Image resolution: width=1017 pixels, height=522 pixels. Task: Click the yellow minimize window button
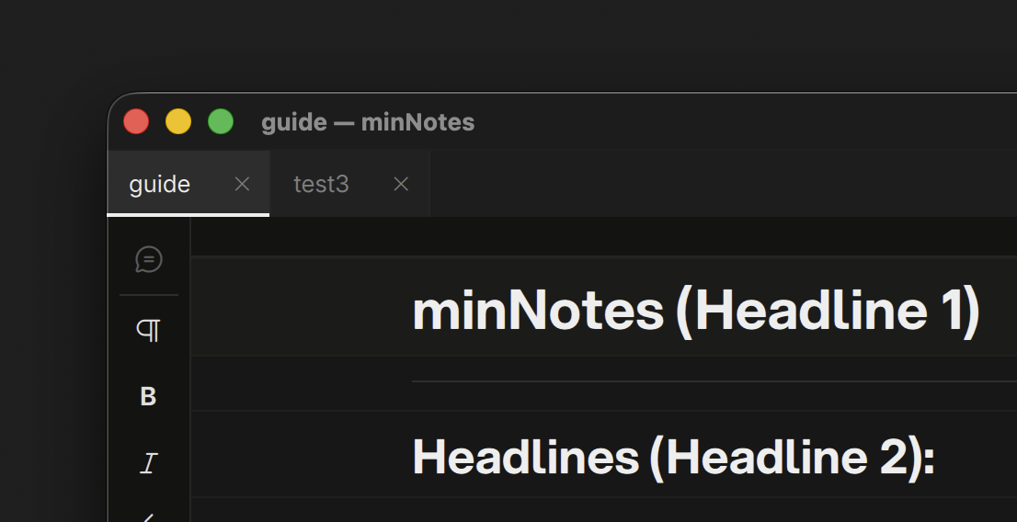[178, 122]
